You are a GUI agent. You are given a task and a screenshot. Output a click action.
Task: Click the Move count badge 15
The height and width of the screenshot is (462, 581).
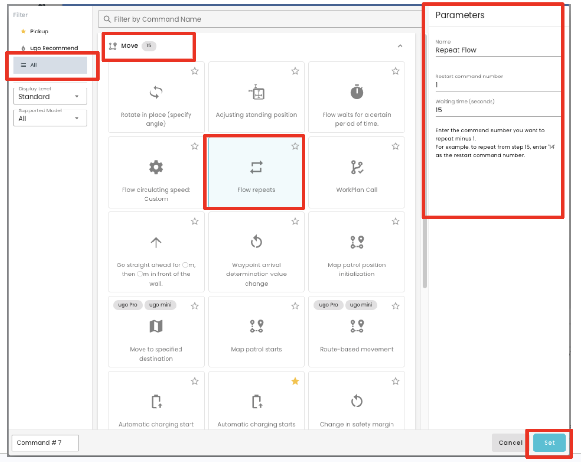[x=149, y=46]
